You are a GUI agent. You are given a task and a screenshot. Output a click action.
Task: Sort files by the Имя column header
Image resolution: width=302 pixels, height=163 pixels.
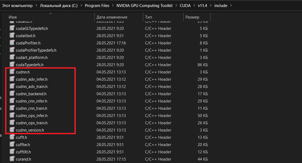pos(13,17)
